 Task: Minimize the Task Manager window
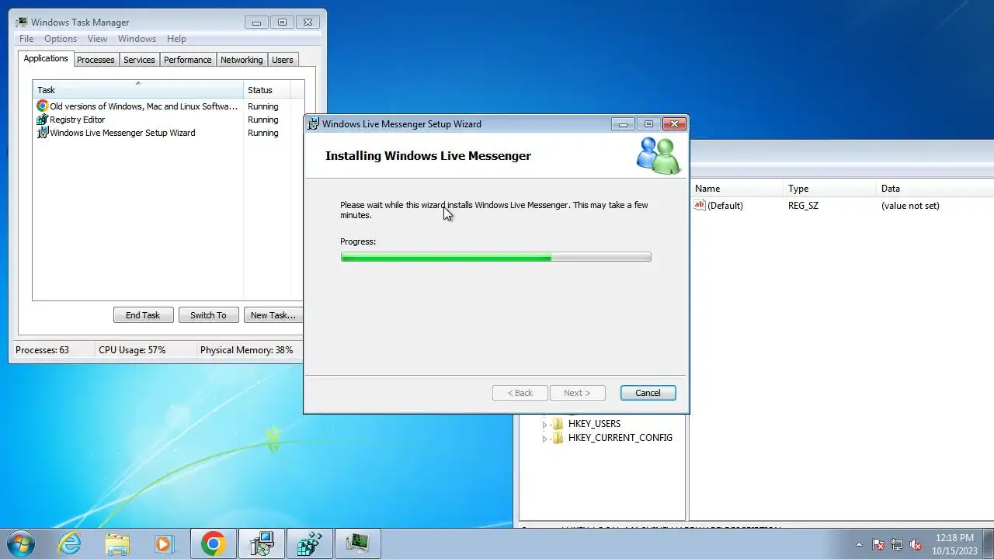pyautogui.click(x=256, y=23)
